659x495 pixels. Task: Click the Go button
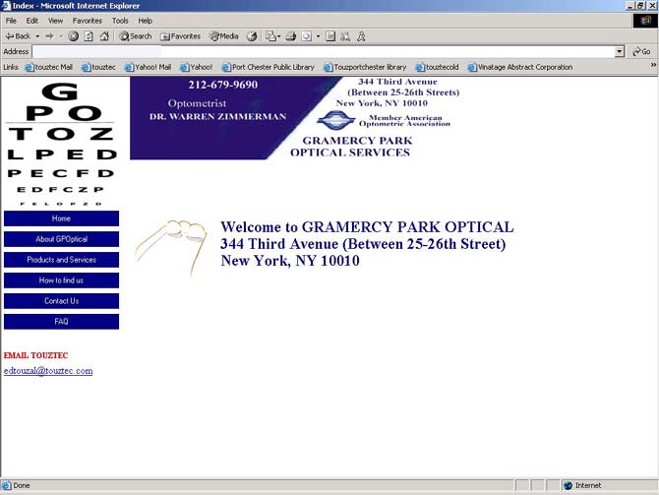pos(641,52)
